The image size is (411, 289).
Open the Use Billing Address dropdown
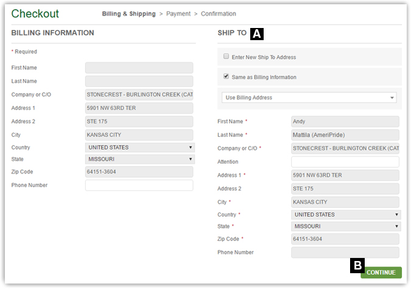coord(309,97)
